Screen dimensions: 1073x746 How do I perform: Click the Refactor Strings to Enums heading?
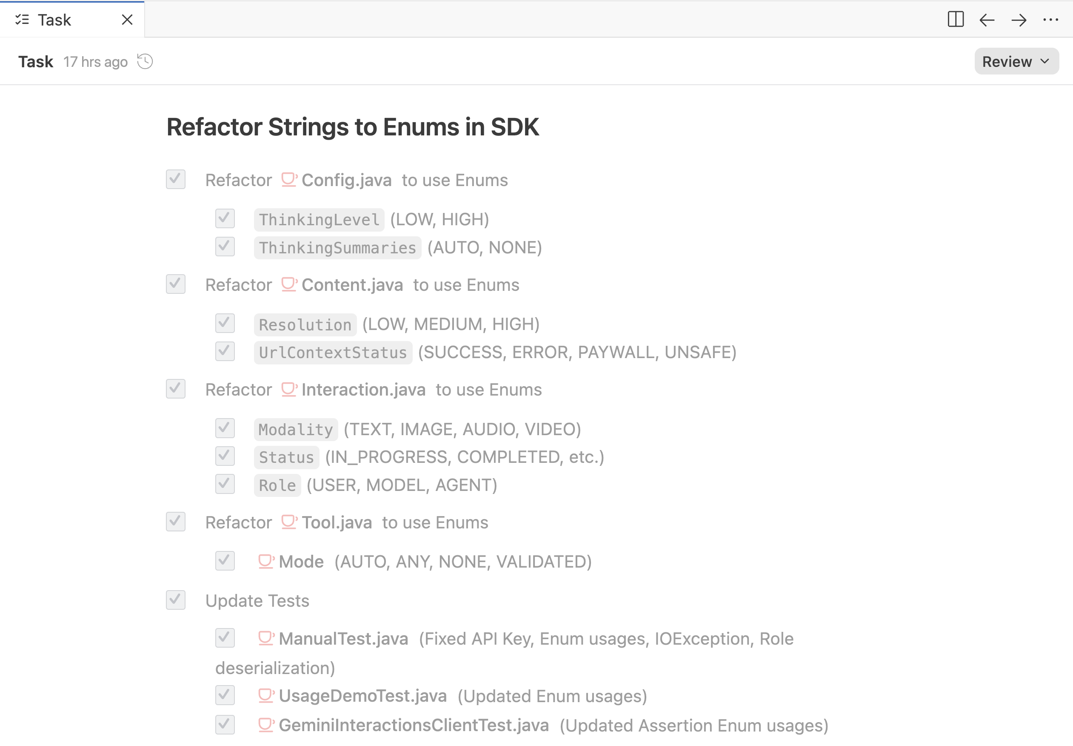353,126
